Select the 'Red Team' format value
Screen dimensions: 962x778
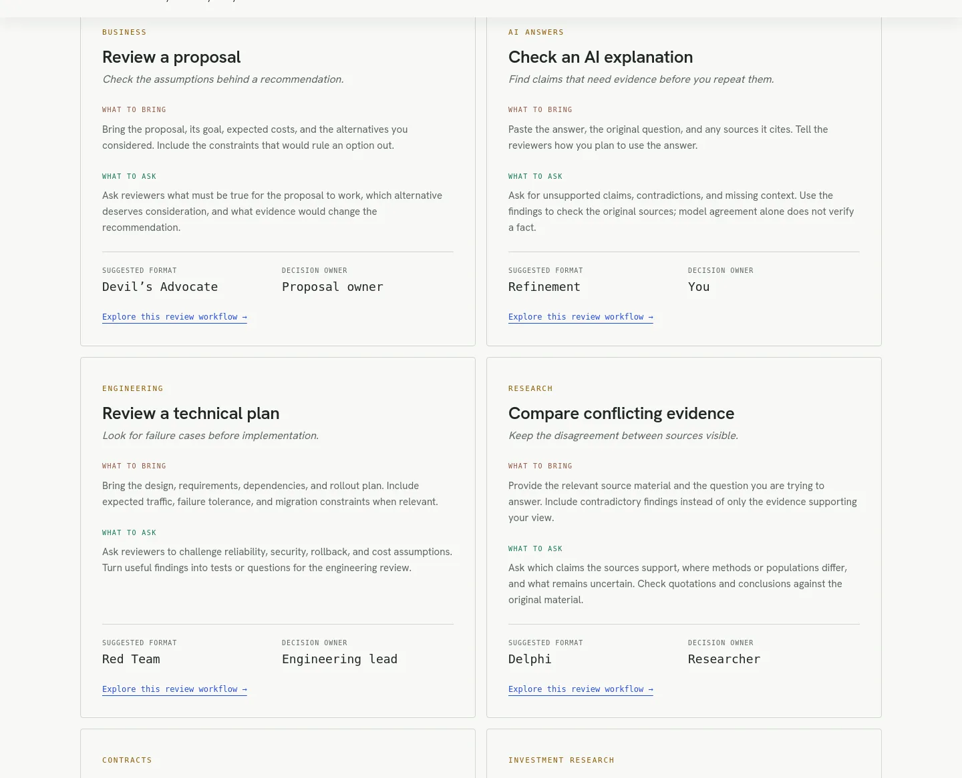tap(131, 659)
